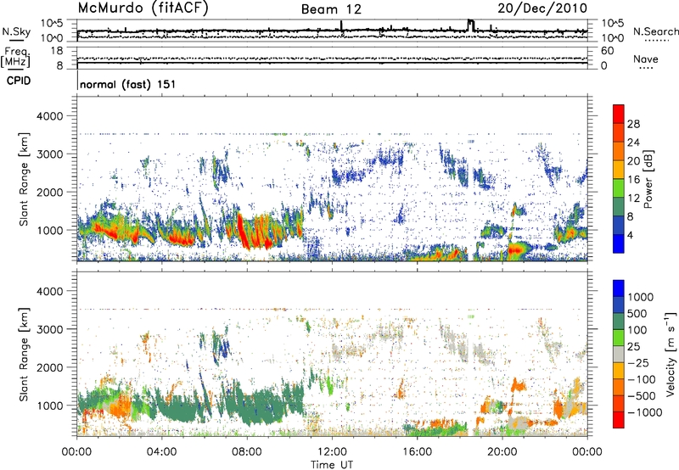Screen dimensions: 679x470
Task: Click the Slant Range label of velocity panel
Action: 24,354
